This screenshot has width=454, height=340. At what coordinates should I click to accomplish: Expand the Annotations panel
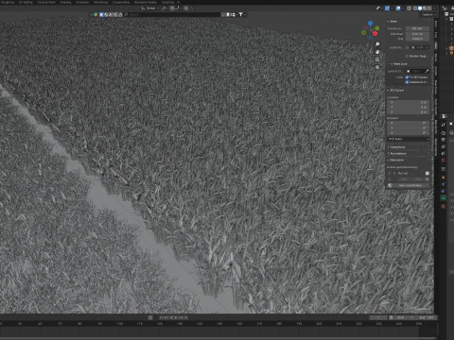pos(398,153)
